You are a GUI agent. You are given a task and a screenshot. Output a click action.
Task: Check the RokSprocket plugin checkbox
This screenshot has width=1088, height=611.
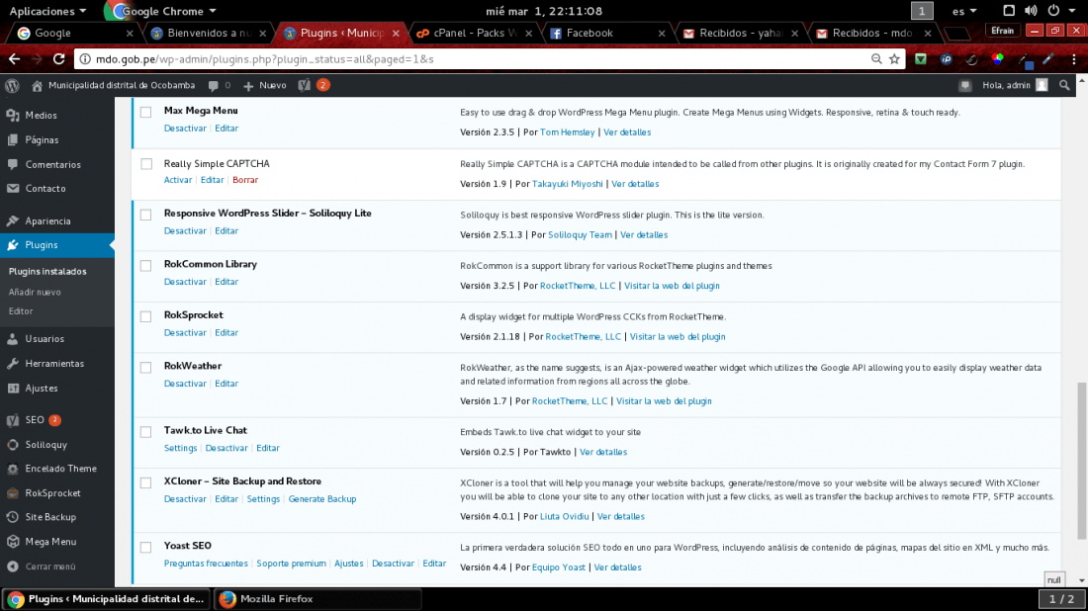coord(145,316)
